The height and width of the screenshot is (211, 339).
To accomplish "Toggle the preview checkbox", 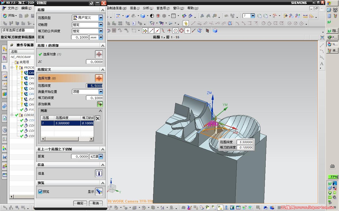I will [40, 192].
